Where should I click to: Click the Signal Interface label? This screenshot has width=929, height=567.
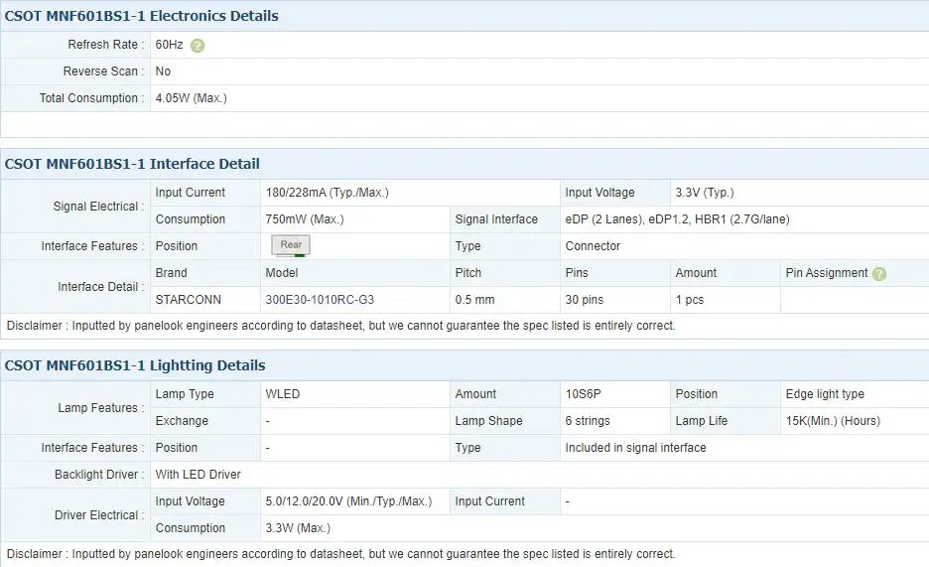[x=496, y=219]
